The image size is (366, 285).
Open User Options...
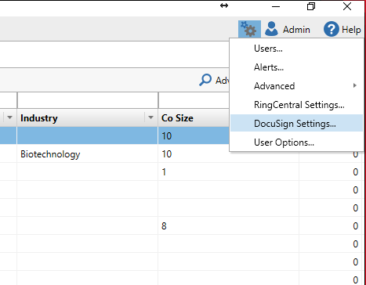tap(296, 142)
